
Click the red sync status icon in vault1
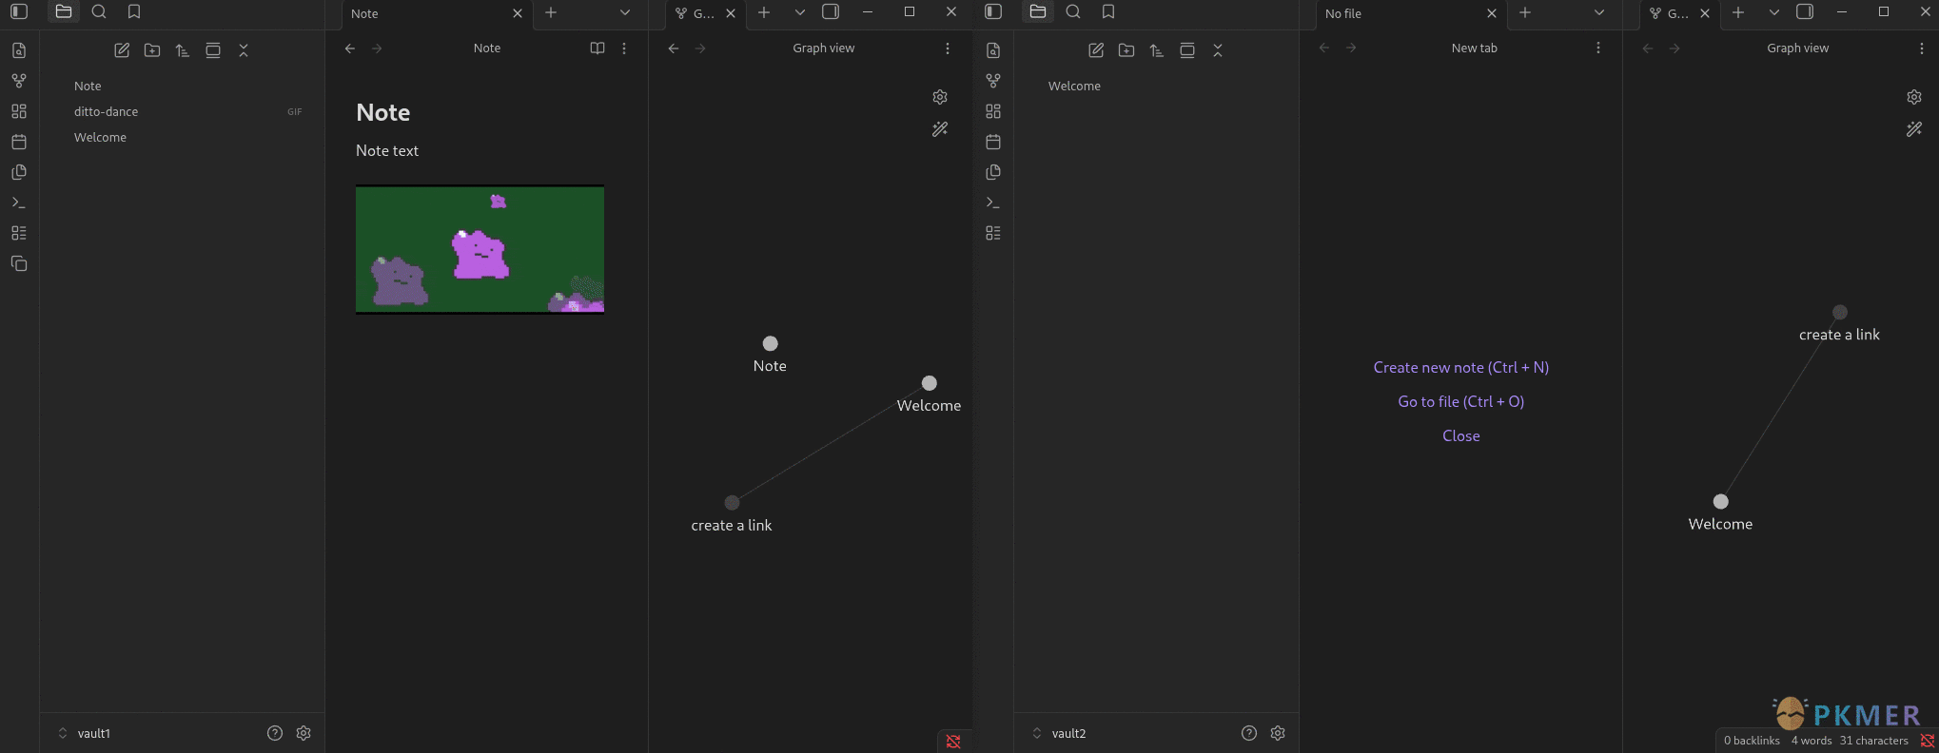953,742
